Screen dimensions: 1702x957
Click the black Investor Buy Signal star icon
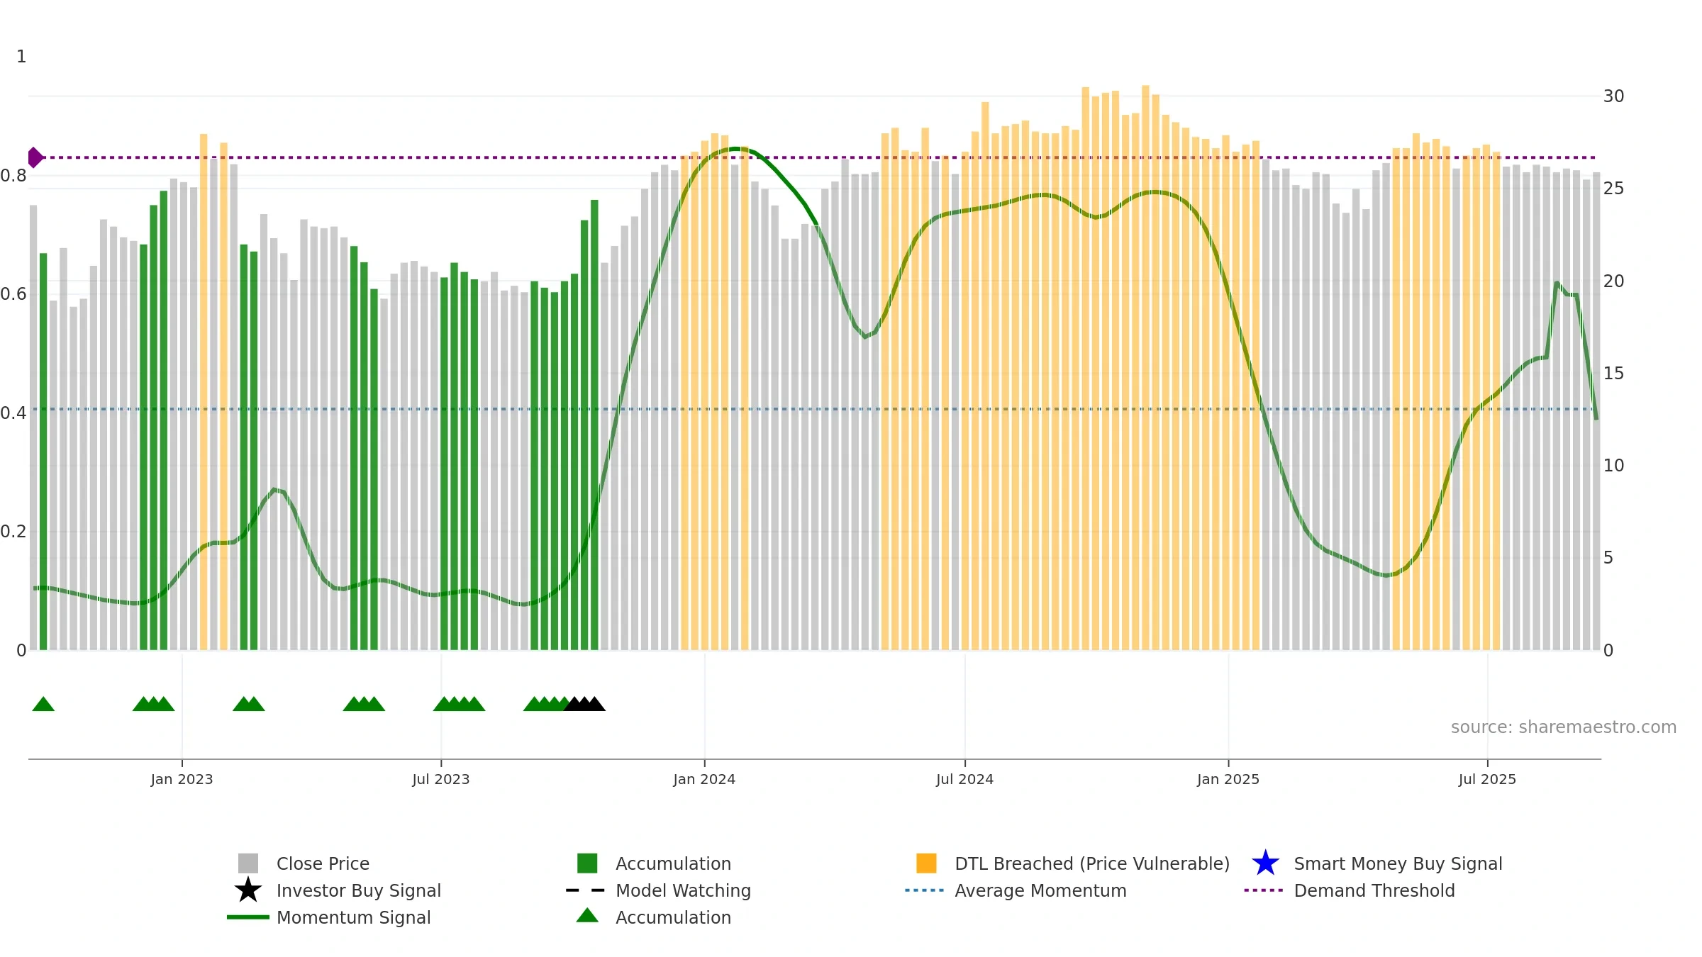pos(248,890)
